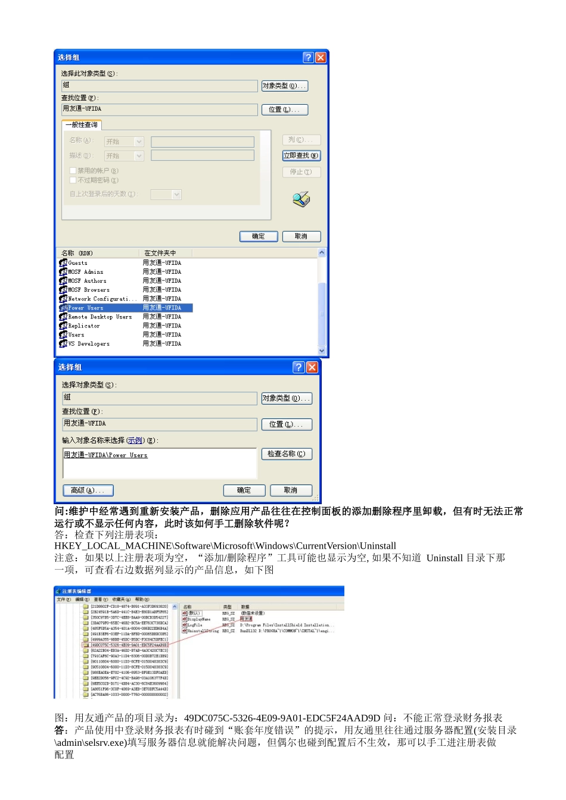Select registry key {4999A355-9BBE...}
Viewport: 566px width, 800px height.
click(129, 639)
